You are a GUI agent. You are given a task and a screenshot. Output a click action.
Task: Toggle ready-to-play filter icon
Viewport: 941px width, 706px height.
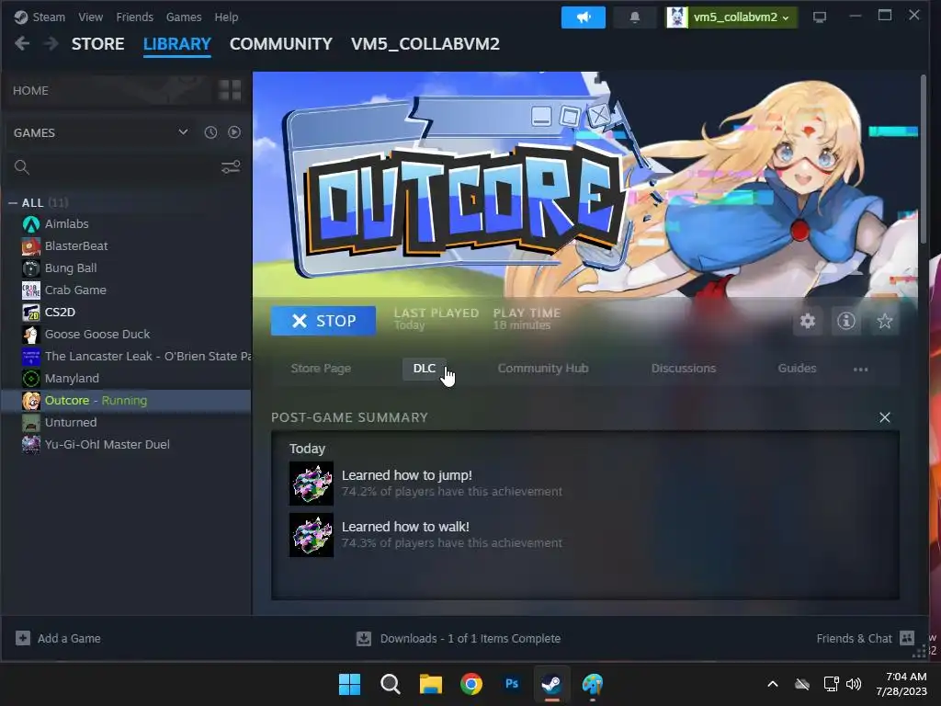(x=234, y=132)
